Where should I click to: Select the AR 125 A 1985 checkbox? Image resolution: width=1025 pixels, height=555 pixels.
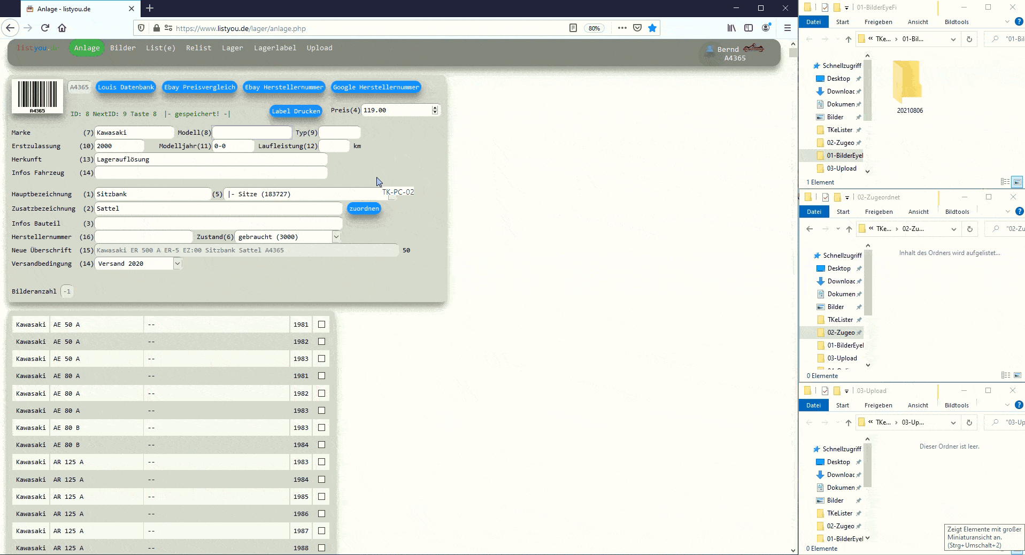(321, 497)
